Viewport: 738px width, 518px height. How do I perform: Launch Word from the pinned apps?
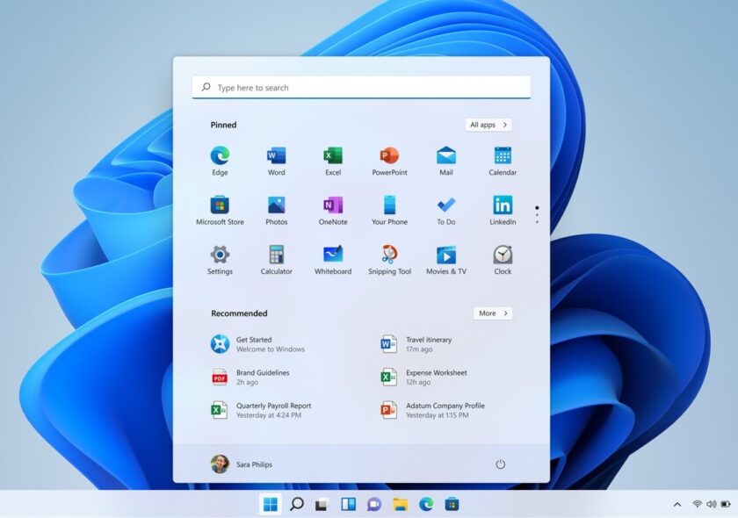[276, 161]
